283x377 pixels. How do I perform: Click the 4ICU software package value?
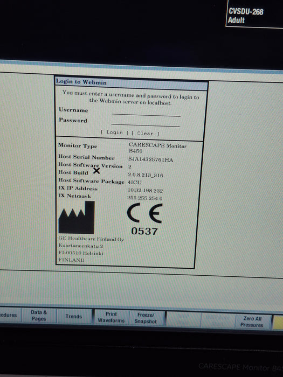click(135, 182)
